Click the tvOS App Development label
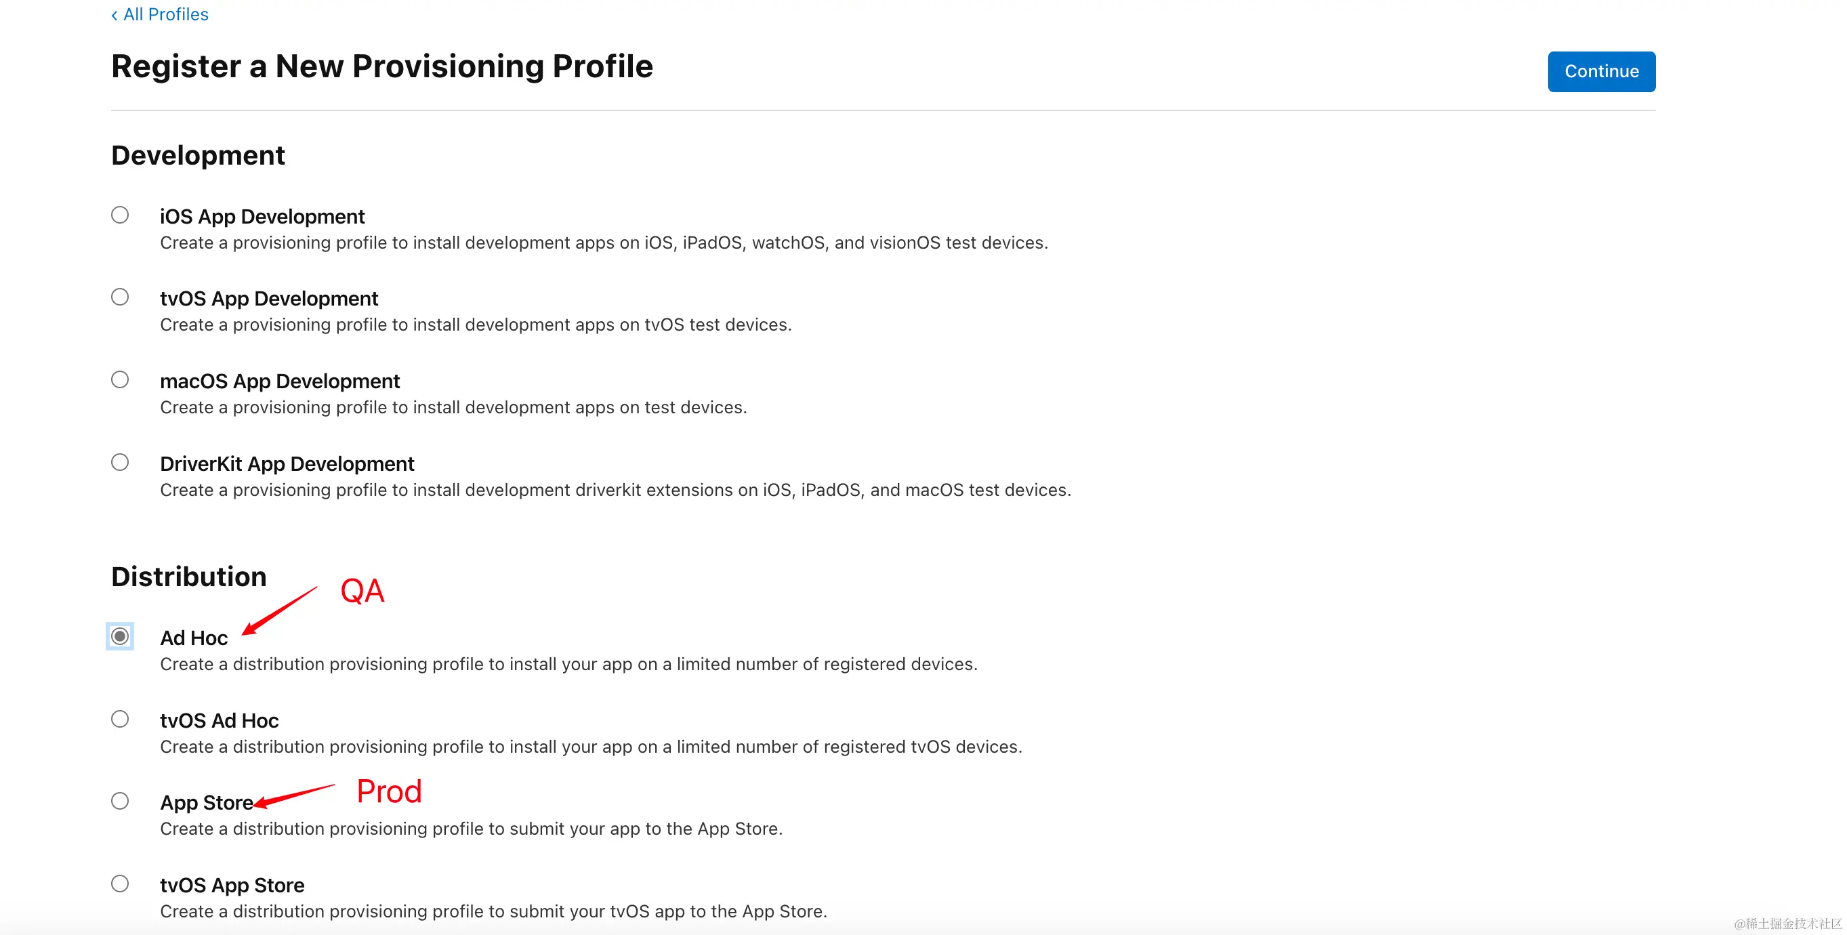1847x935 pixels. pyautogui.click(x=269, y=298)
